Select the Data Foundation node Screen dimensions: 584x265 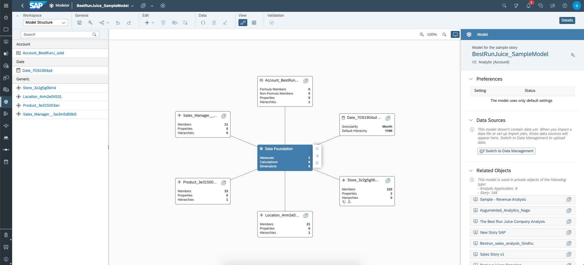pos(285,158)
